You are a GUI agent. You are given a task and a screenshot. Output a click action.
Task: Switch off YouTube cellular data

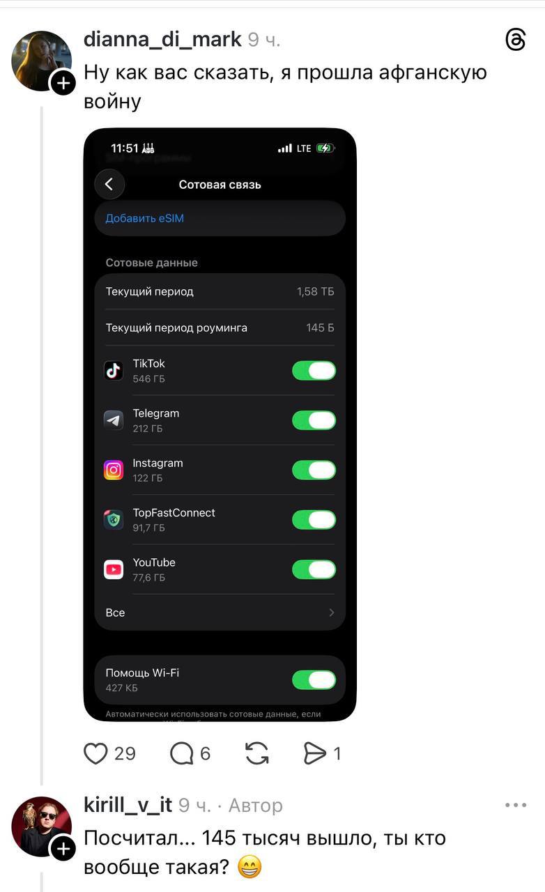pyautogui.click(x=314, y=569)
